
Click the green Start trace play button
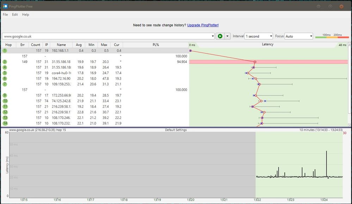[220, 36]
